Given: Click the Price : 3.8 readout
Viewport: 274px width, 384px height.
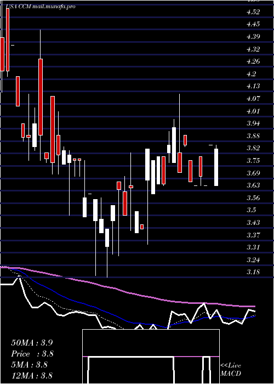Looking at the screenshot, I should point(32,354).
